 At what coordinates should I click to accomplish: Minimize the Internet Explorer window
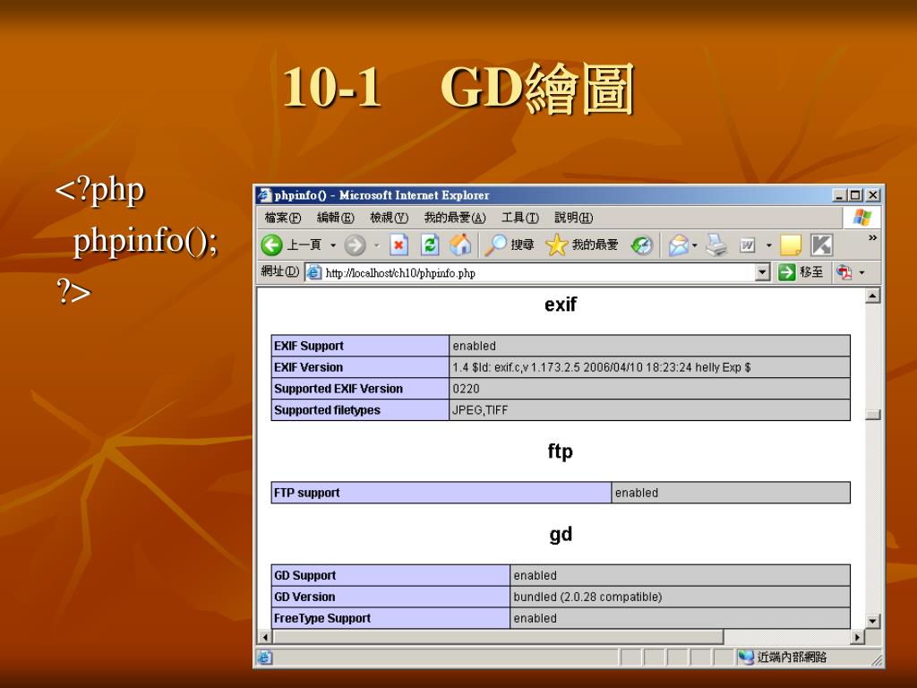(x=839, y=194)
